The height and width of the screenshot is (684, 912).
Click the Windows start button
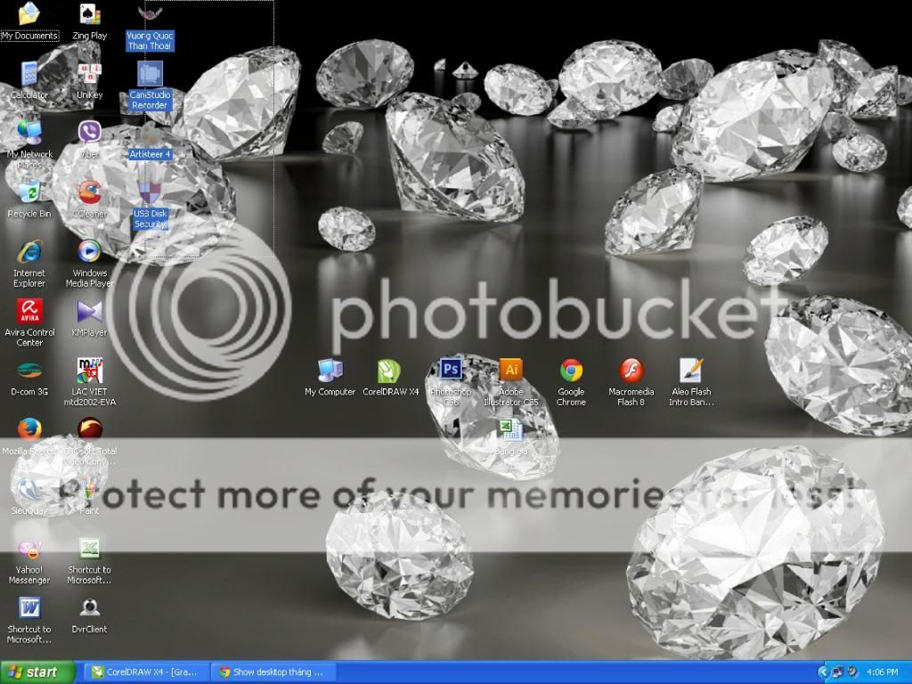pos(37,672)
